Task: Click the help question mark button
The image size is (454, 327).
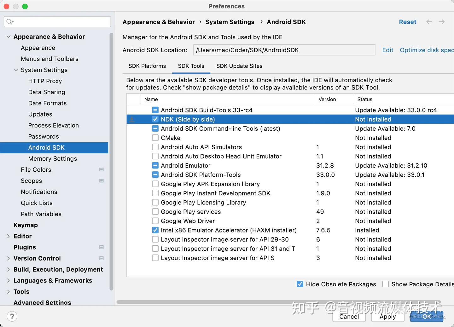Action: 12,317
